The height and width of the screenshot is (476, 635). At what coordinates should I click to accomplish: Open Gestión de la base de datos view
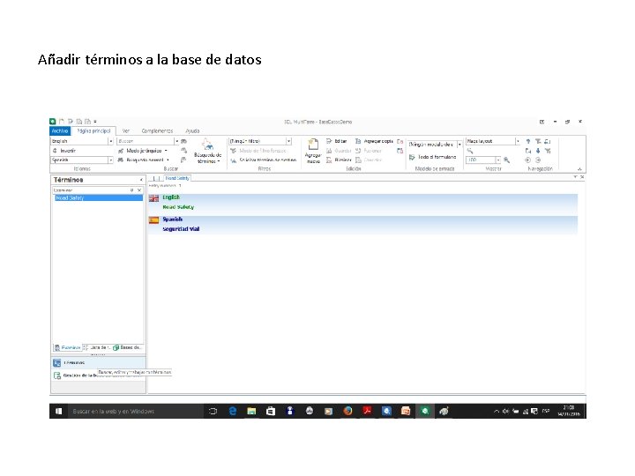click(x=98, y=376)
